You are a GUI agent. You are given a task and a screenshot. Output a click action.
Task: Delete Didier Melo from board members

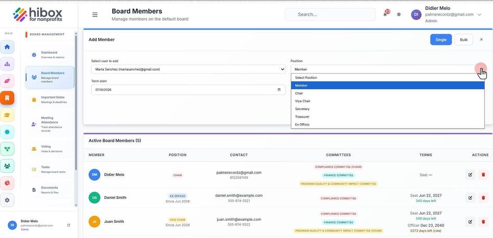pos(483,174)
